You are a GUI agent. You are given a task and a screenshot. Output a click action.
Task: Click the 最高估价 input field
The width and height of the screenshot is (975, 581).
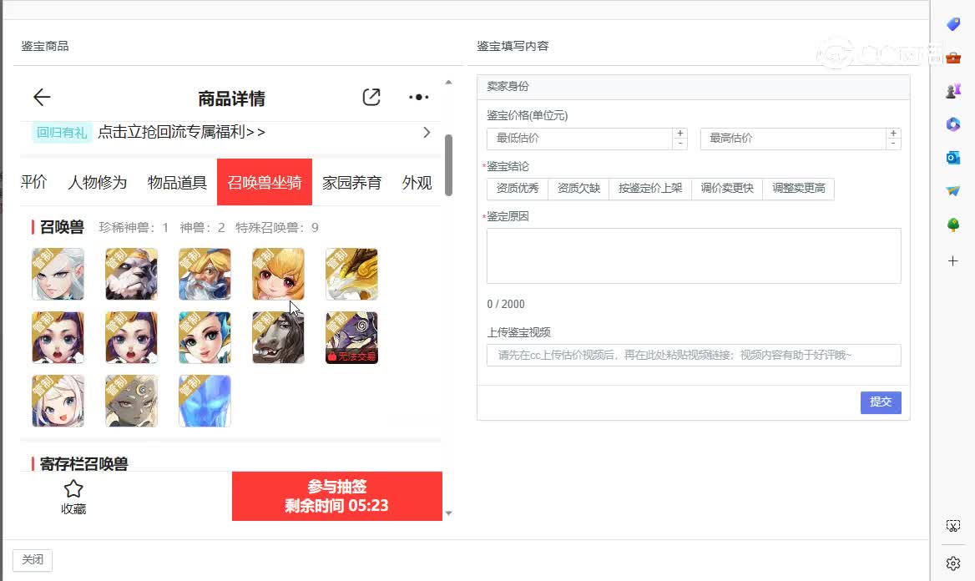point(793,139)
